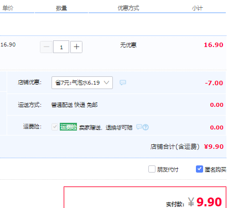Click the 运送方式: label
233x208 pixels.
point(30,105)
